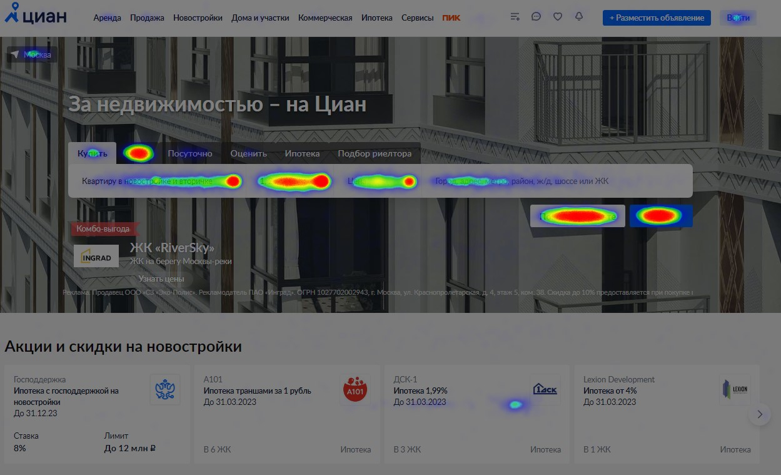This screenshot has height=475, width=781.
Task: Click the До 31.12.23 date text
Action: [36, 414]
